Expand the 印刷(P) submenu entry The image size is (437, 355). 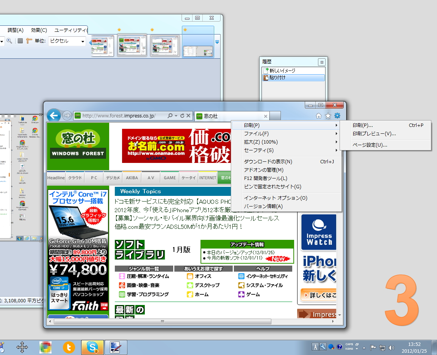287,125
